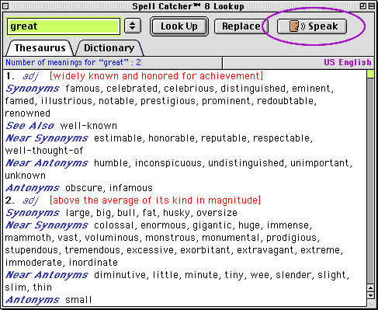Click the antonym "obscure"
Viewport: 378px width, 310px height.
coord(84,188)
